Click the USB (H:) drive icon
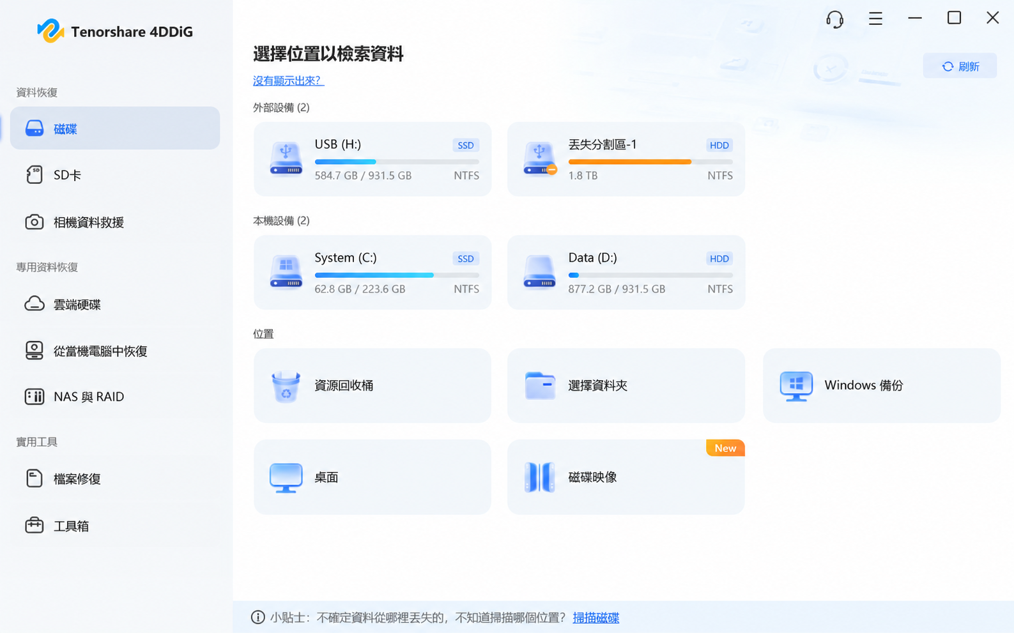Viewport: 1014px width, 633px height. pyautogui.click(x=286, y=158)
